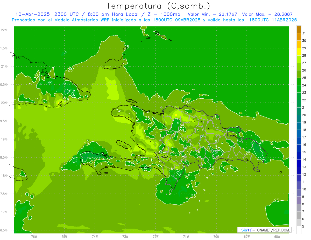The height and width of the screenshot is (240, 311).
Task: Click the "8.5N" latitude axis label
Action: [x=4, y=158]
